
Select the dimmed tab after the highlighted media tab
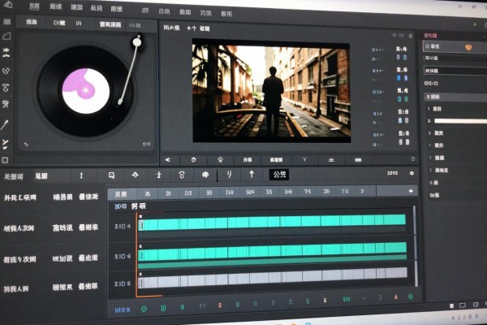coord(135,25)
